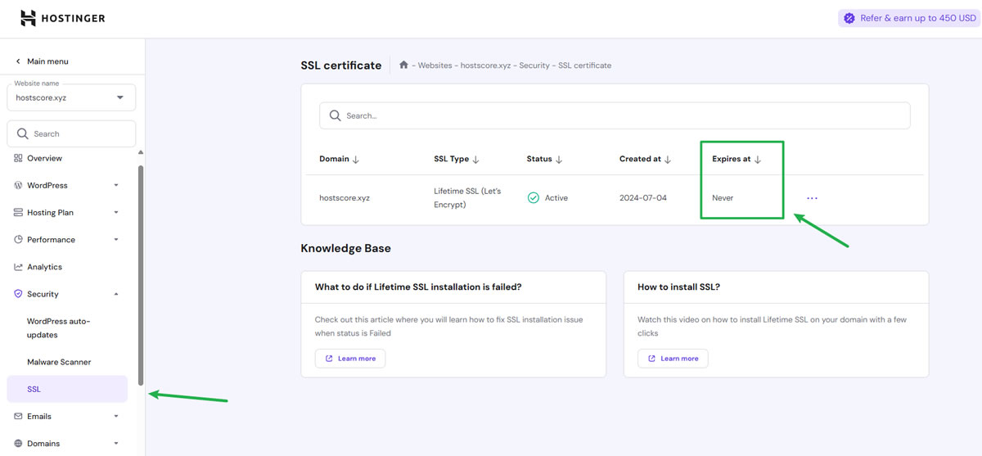Click the Security shield icon
This screenshot has height=456, width=982.
[x=18, y=294]
